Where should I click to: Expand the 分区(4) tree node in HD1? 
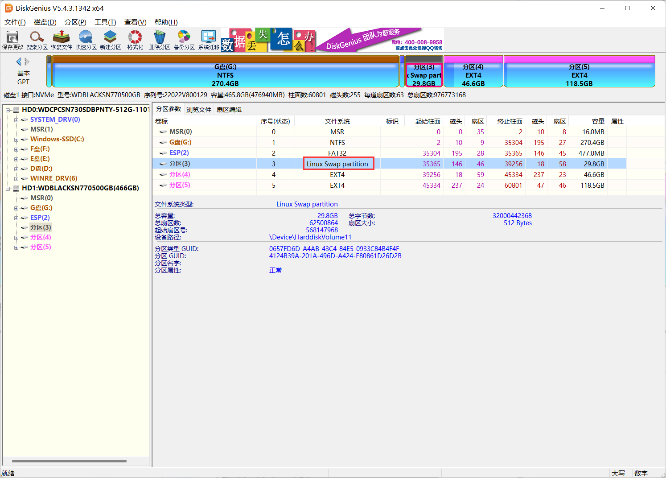coord(16,238)
